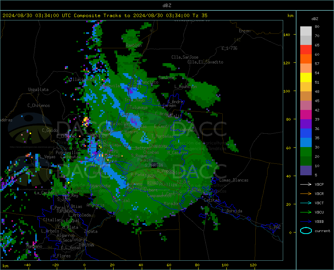Viewport: 334px width, 270px height.
Task: Click the L_Asuncion place label
Action: coord(186,87)
